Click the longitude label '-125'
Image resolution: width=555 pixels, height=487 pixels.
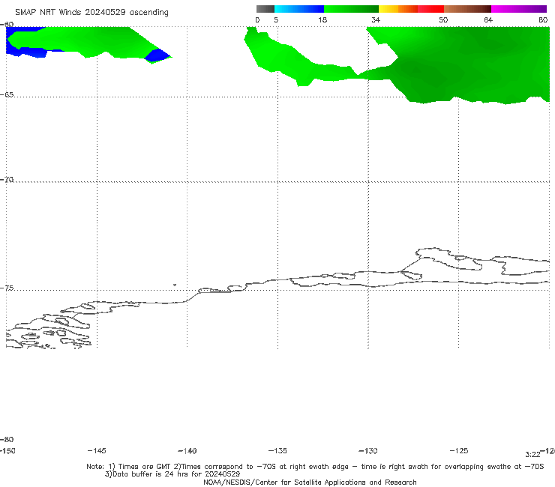(x=459, y=450)
